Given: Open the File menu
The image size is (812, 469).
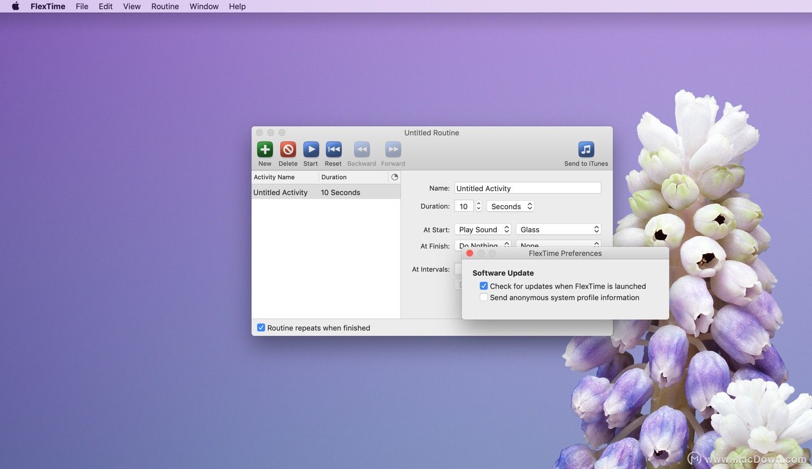Looking at the screenshot, I should (x=82, y=6).
